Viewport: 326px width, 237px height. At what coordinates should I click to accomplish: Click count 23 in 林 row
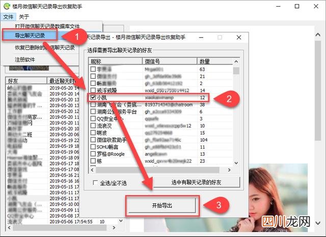[202, 161]
